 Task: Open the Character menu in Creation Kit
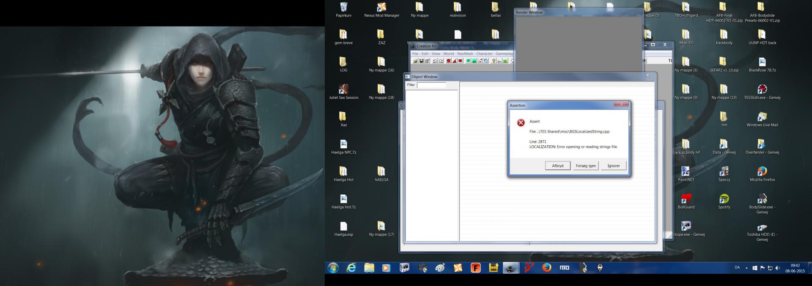pos(484,54)
